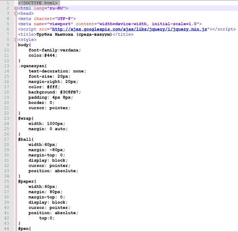This screenshot has height=232, width=238.
Task: Click border: 0 declaration
Action: (x=42, y=103)
